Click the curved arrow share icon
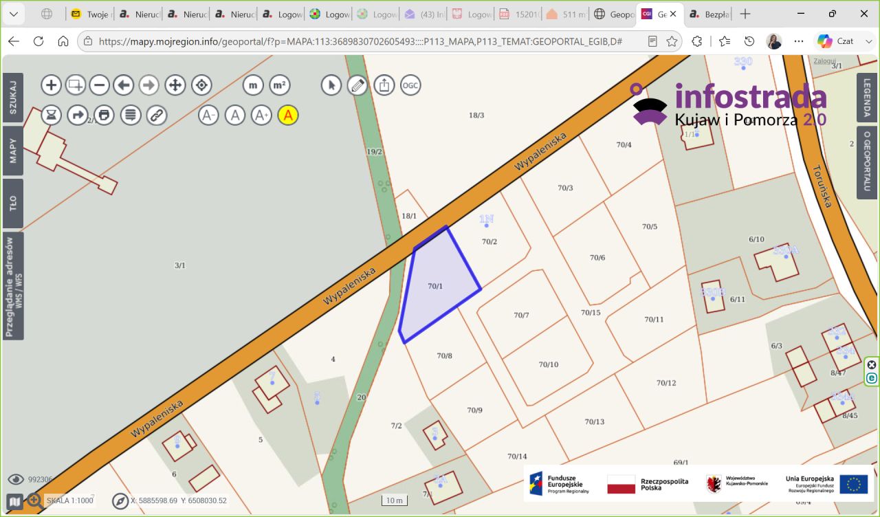Screen dimensions: 880x517 (x=78, y=115)
